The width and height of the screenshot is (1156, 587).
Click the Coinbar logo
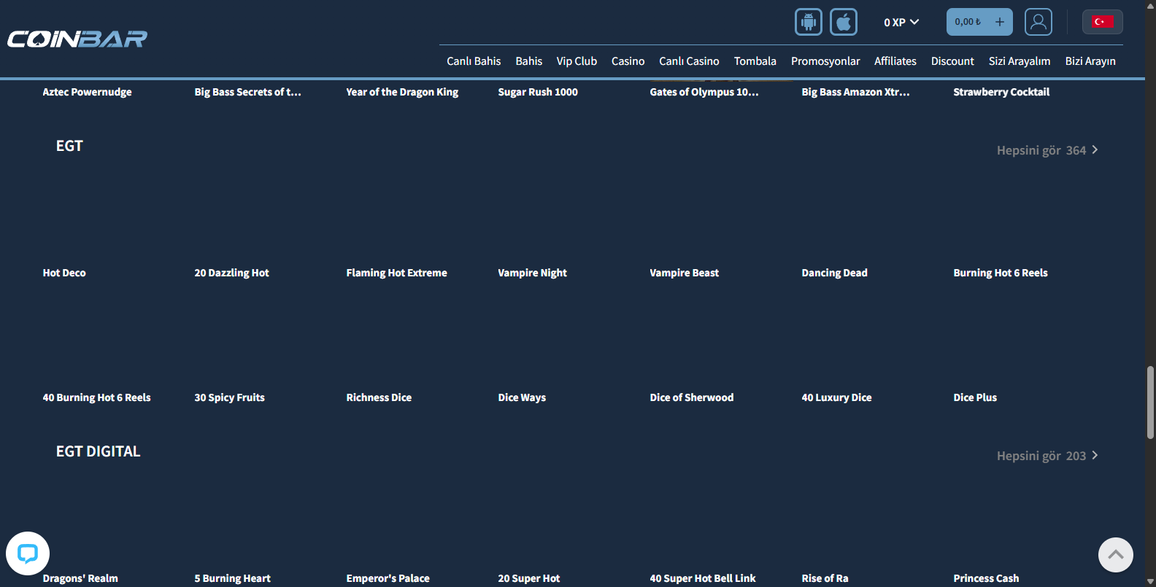[77, 39]
